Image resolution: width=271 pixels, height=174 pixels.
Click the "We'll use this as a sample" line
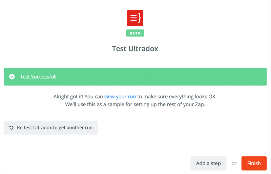(135, 104)
